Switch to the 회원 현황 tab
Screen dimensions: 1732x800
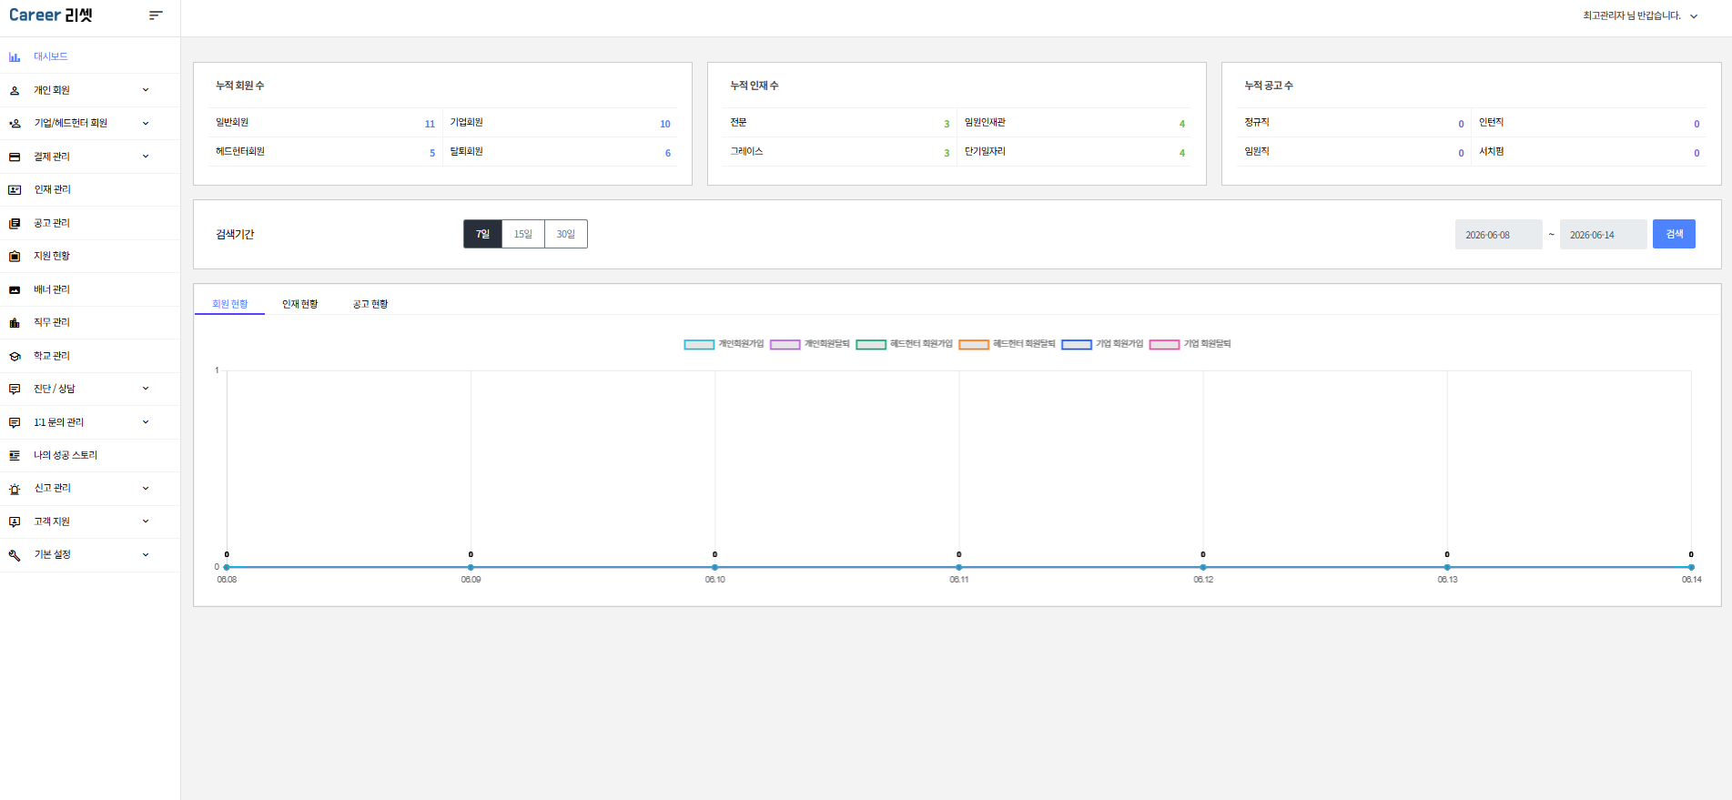pyautogui.click(x=229, y=304)
